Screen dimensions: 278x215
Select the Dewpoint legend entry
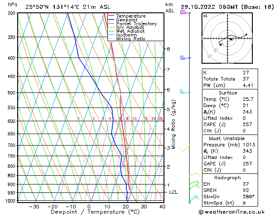pos(128,20)
